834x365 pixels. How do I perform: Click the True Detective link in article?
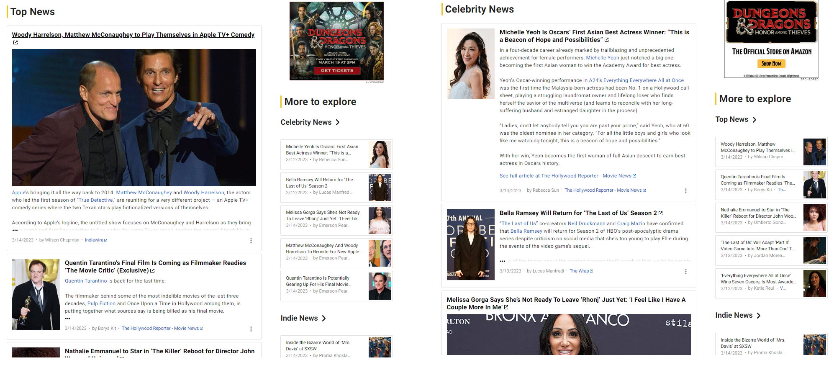96,200
